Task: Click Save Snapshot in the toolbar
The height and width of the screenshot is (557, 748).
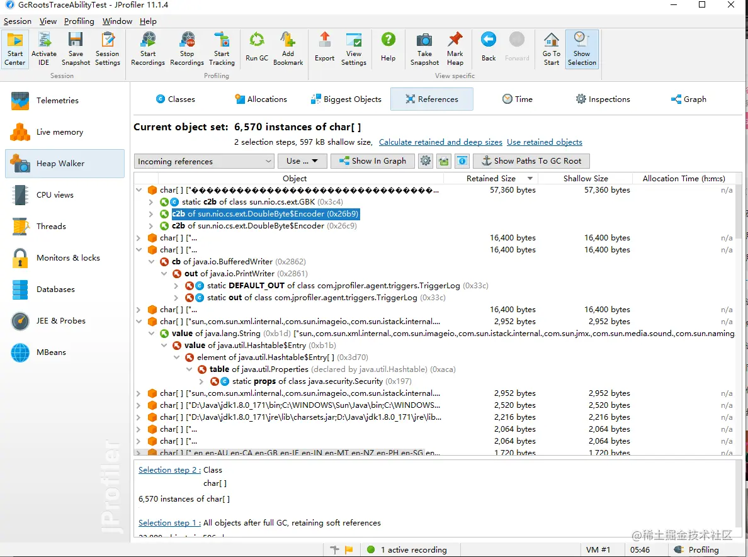Action: coord(76,49)
